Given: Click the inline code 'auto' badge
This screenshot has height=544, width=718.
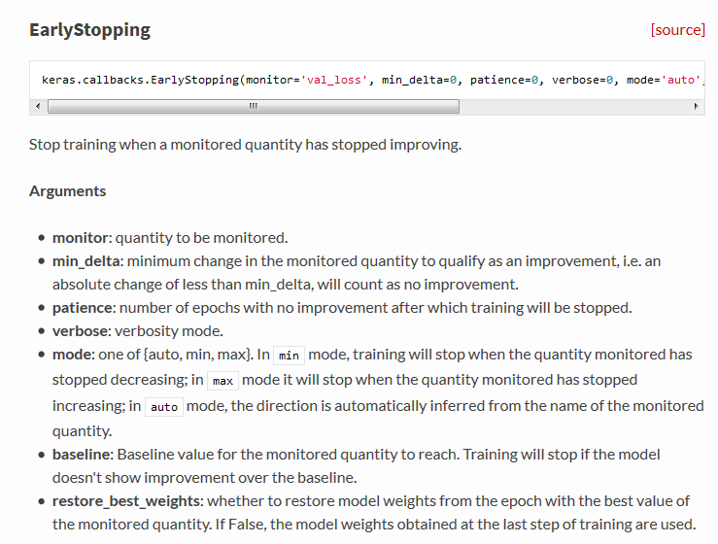Looking at the screenshot, I should (x=164, y=406).
